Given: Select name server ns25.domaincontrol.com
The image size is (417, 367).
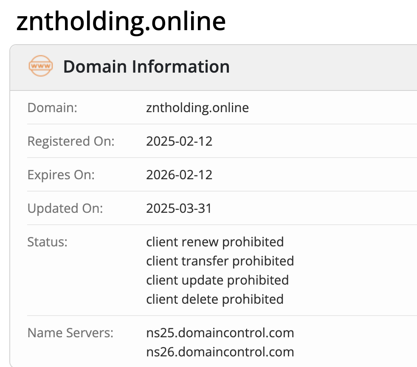Looking at the screenshot, I should 220,333.
